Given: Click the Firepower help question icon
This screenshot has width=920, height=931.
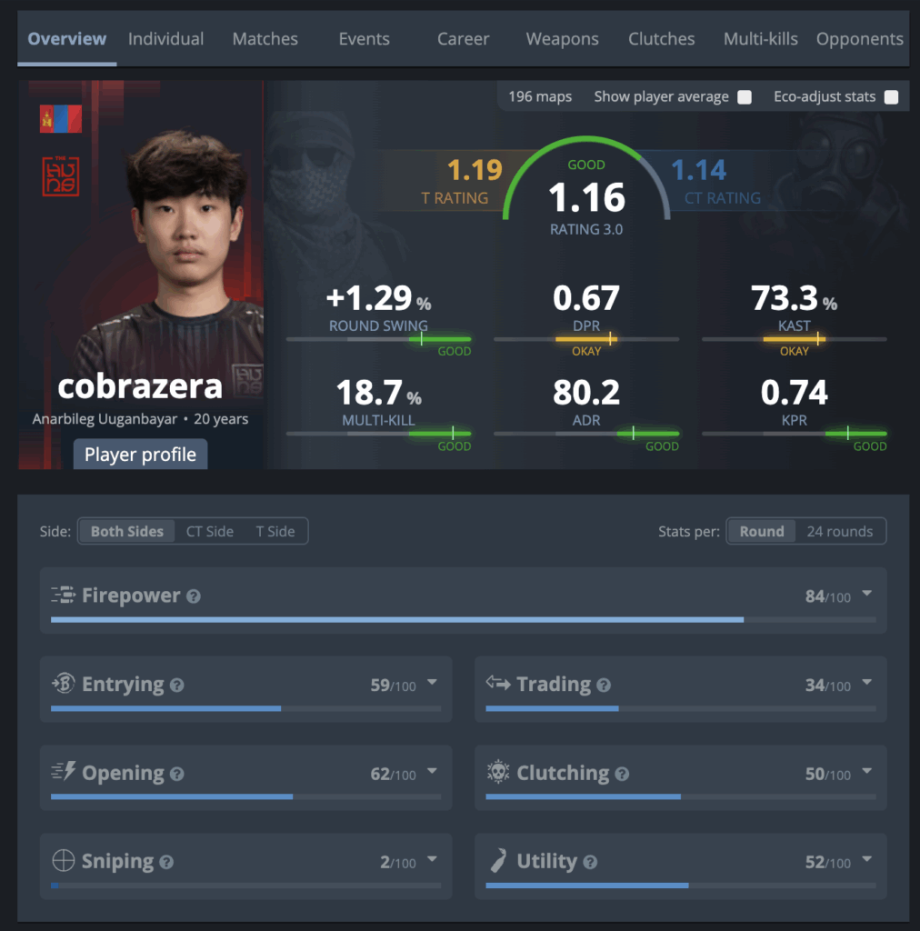Looking at the screenshot, I should (x=194, y=596).
